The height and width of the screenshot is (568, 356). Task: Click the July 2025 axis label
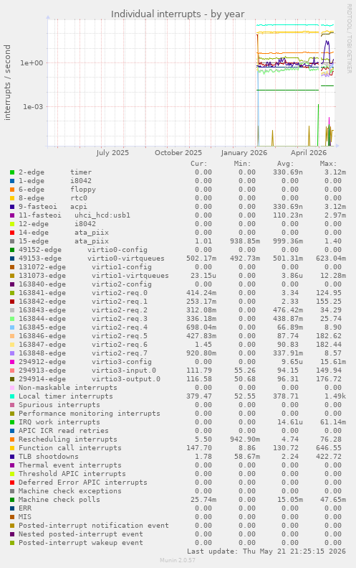tap(112, 152)
